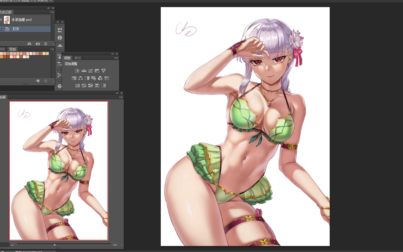Open the 3D cube panel at dock bottom
Viewport: 403px width, 252px height.
(59, 86)
